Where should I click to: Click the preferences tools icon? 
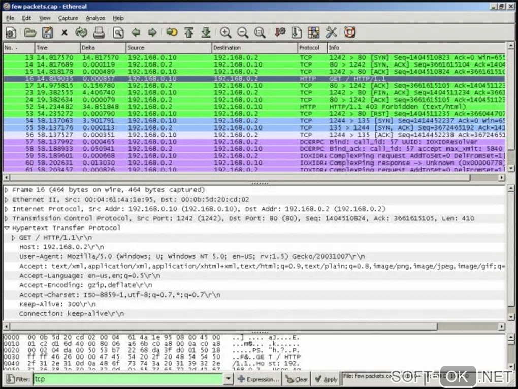(x=331, y=33)
